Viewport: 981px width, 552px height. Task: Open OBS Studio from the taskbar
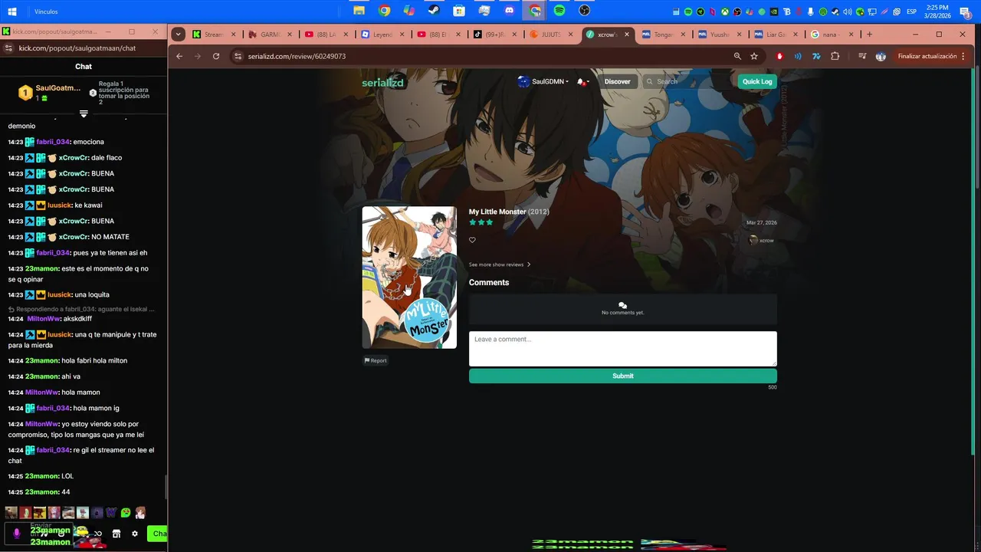click(x=584, y=11)
